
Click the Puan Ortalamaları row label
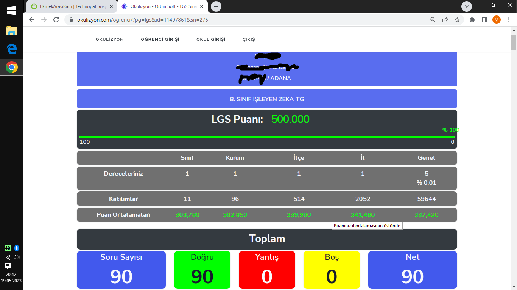[123, 215]
